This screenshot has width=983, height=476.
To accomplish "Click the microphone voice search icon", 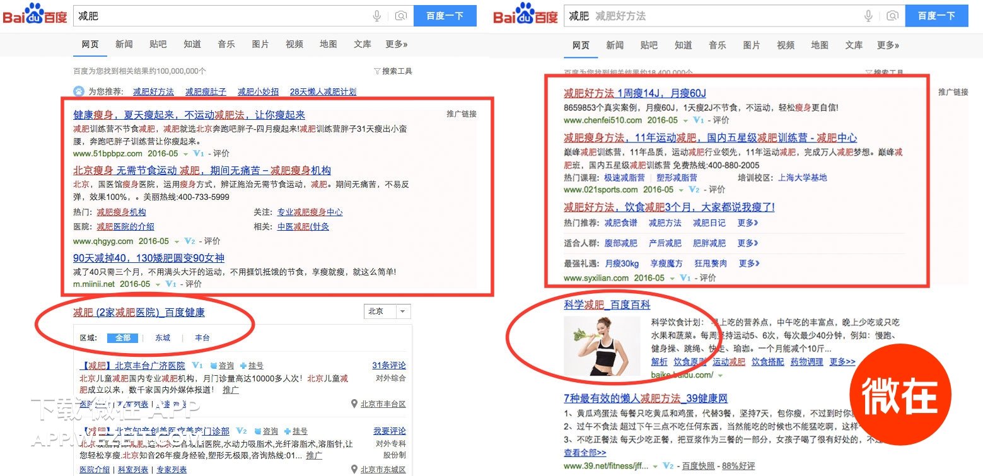I will pyautogui.click(x=376, y=16).
